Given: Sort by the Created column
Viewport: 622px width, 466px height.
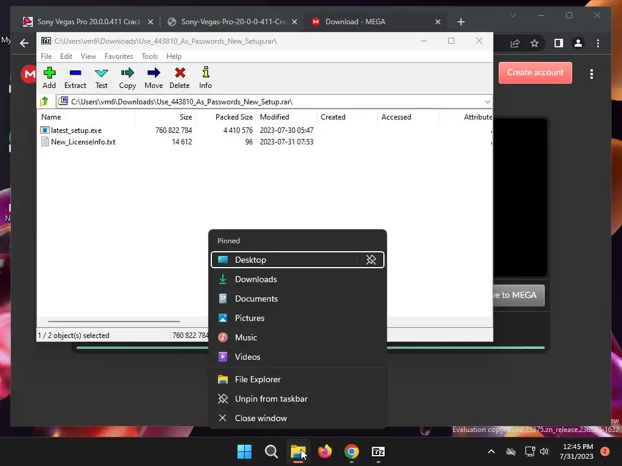Looking at the screenshot, I should 347,117.
